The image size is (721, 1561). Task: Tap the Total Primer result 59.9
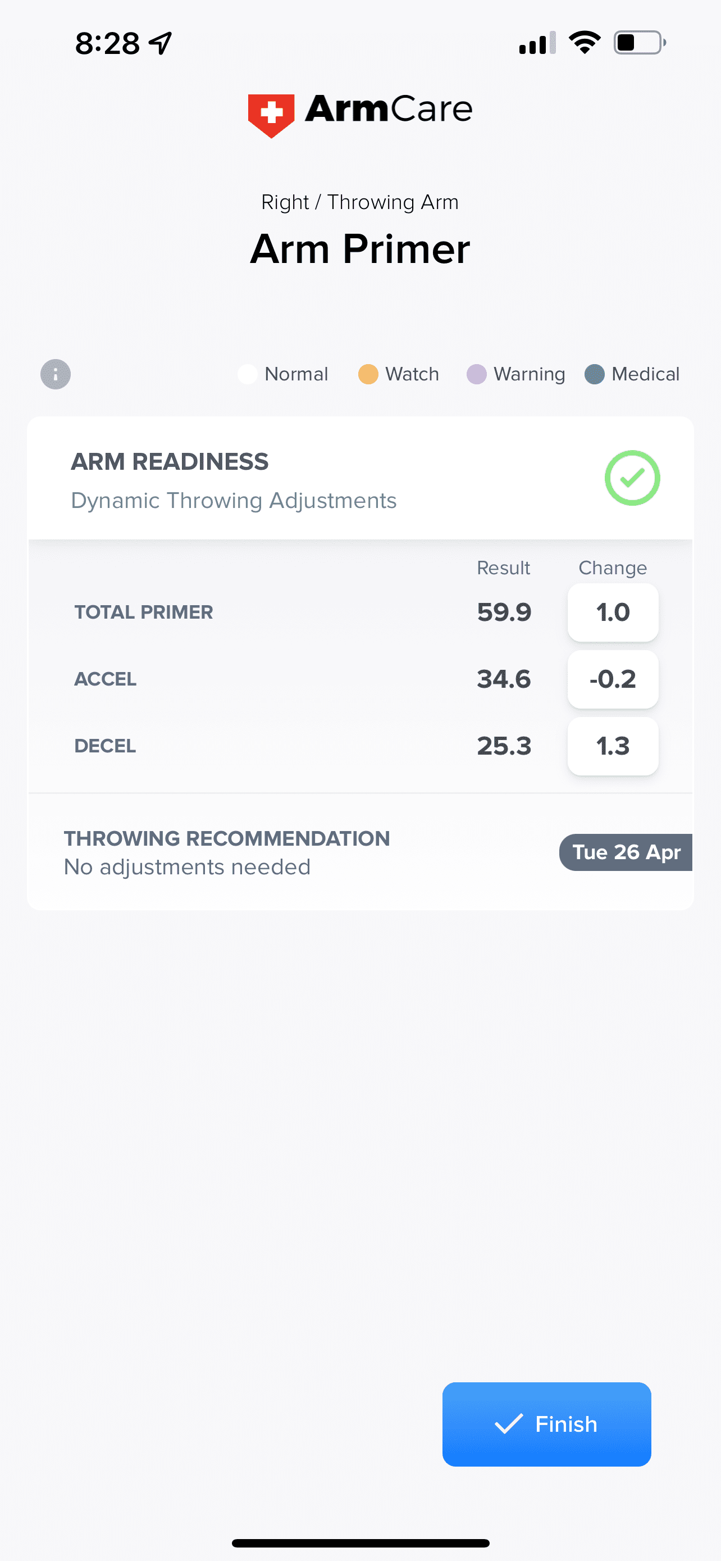[504, 612]
